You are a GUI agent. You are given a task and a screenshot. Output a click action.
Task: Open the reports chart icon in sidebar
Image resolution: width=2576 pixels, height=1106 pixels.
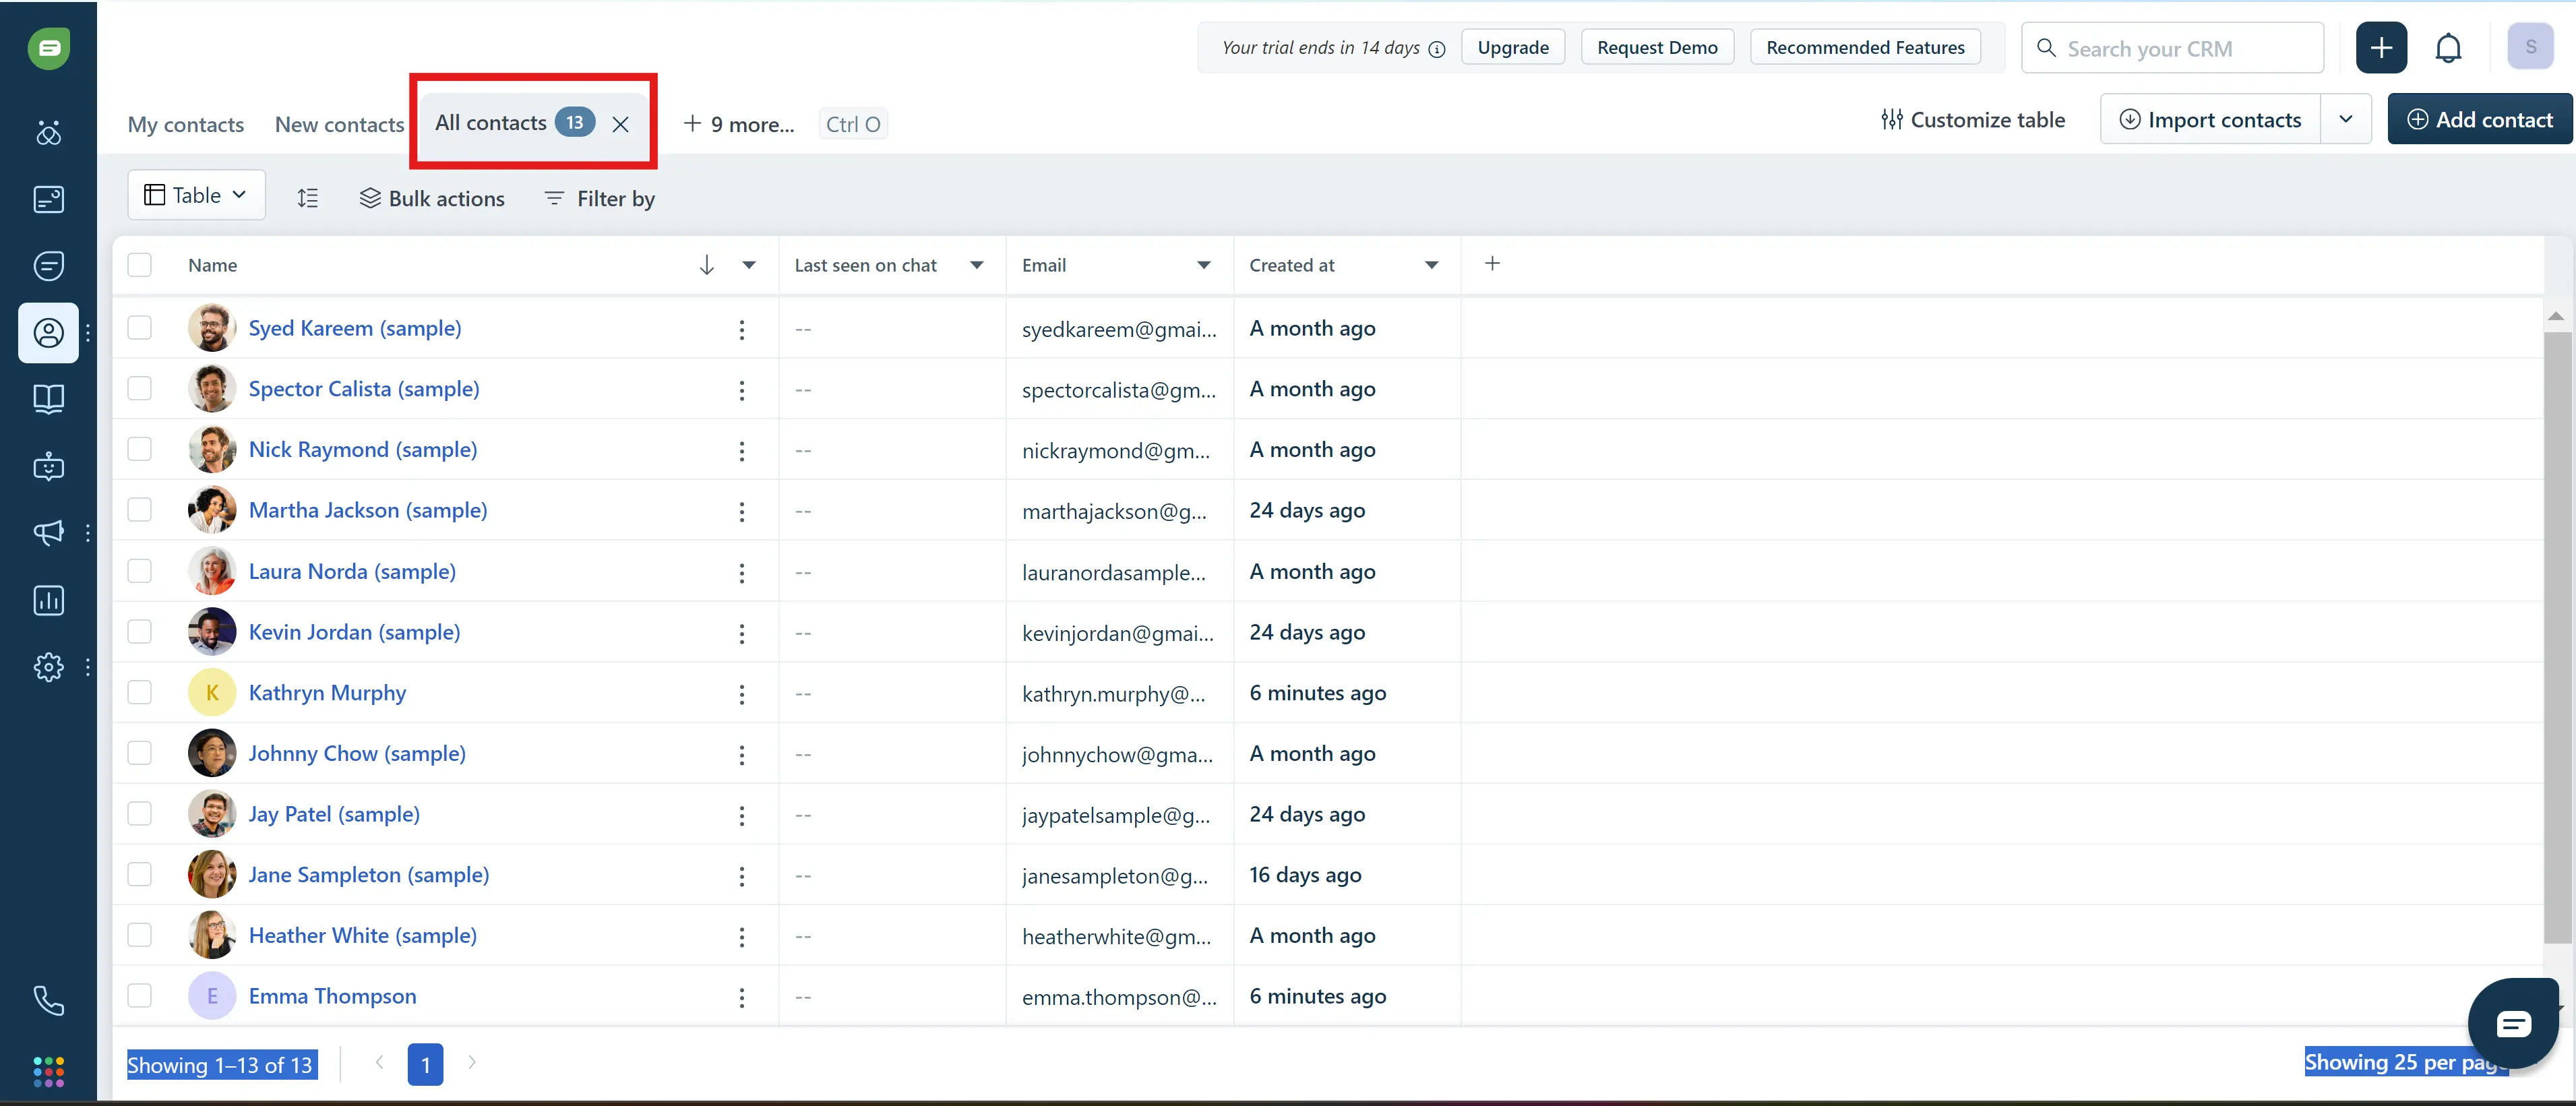coord(48,600)
